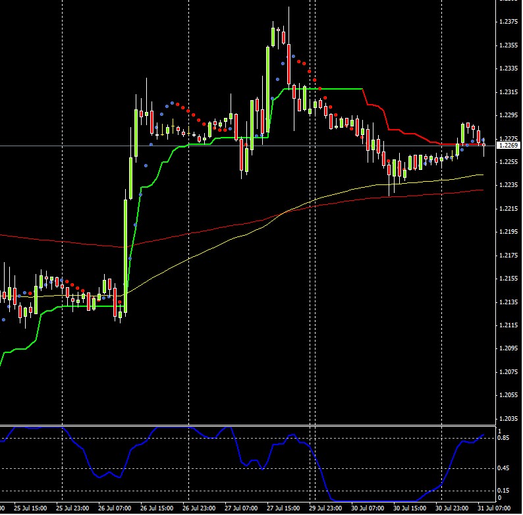Click the 27 Jul 07:00 time label
The image size is (523, 515).
click(x=241, y=508)
